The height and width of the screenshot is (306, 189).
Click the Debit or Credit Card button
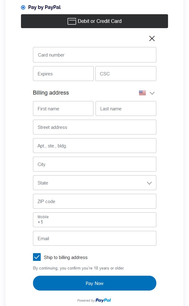click(x=94, y=21)
